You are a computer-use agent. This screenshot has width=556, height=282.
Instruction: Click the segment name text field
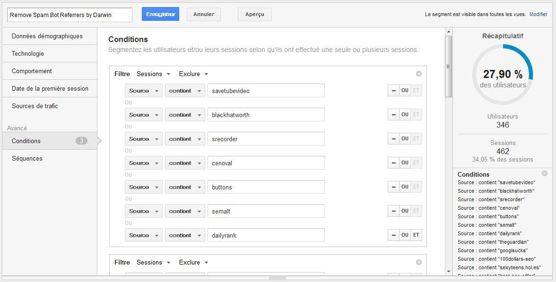tap(69, 15)
